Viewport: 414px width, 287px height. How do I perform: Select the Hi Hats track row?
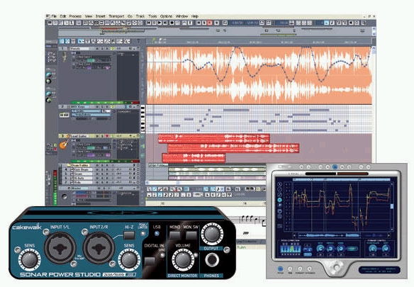[x=100, y=178]
